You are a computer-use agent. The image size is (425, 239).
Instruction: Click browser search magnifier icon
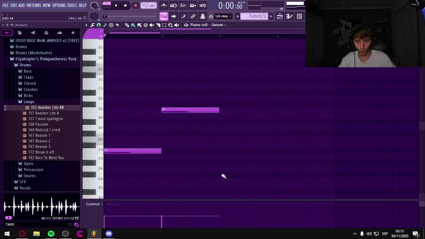coord(76,225)
